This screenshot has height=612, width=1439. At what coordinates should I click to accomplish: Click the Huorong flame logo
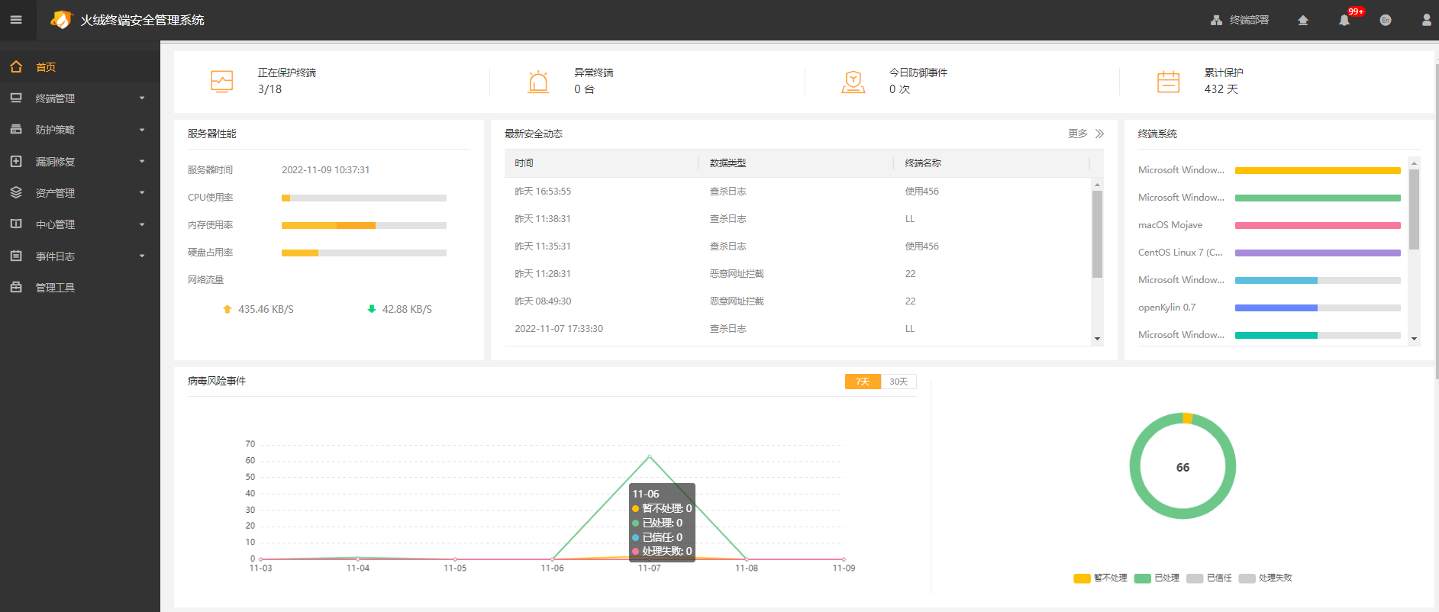[61, 20]
